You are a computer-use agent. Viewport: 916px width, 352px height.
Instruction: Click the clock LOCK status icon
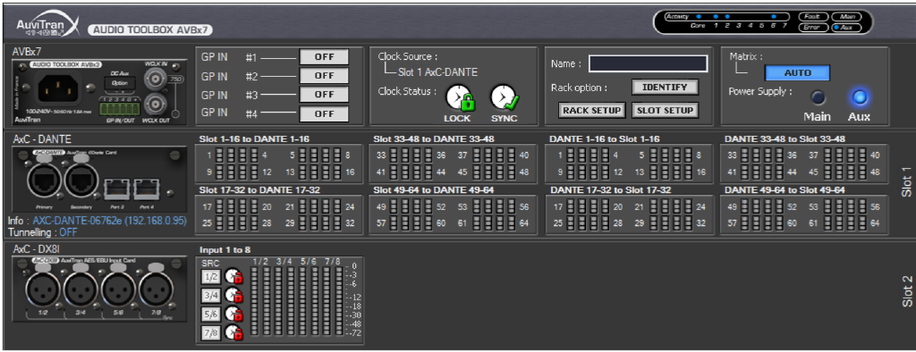459,98
